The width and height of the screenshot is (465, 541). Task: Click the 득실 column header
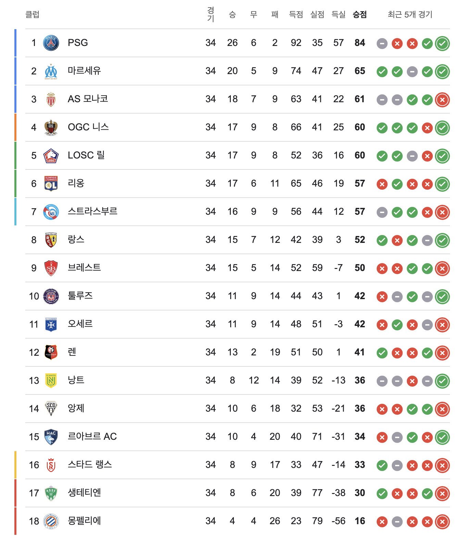click(338, 14)
